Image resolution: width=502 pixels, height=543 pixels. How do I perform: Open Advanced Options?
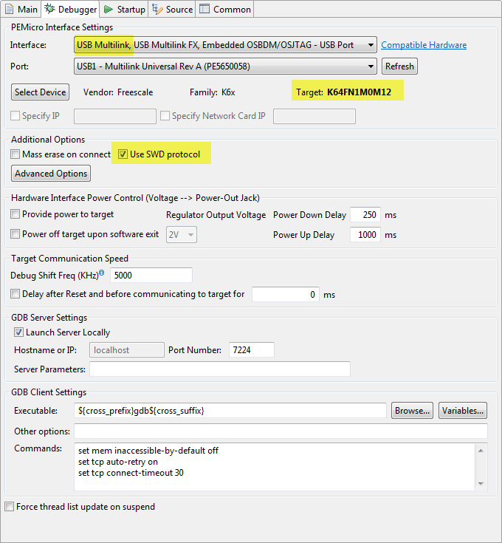(51, 174)
